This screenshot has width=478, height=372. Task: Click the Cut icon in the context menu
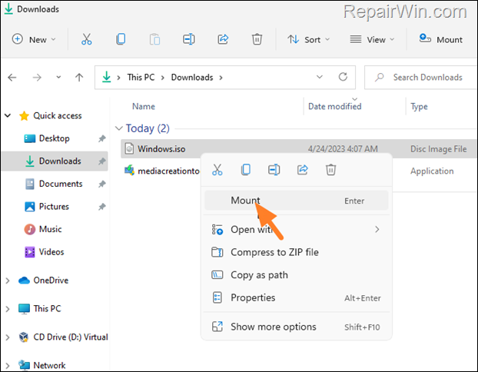[217, 170]
